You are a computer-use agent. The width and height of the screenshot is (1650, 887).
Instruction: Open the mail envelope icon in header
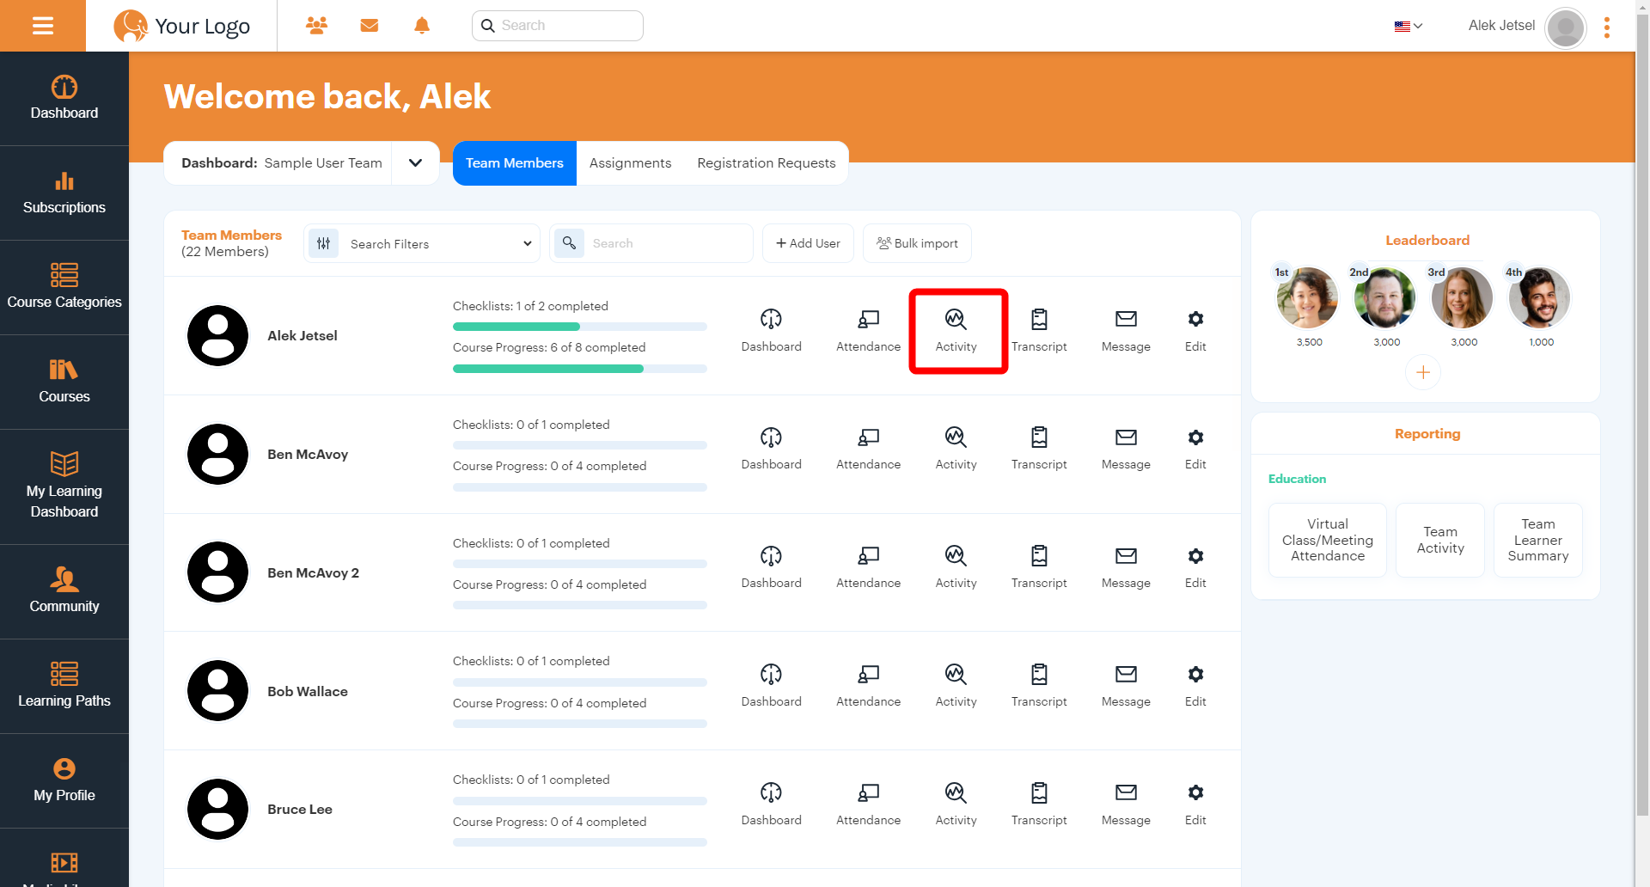point(370,26)
